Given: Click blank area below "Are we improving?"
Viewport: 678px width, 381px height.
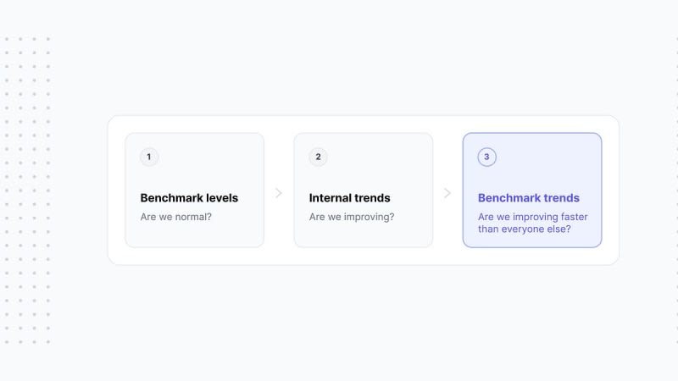Looking at the screenshot, I should 364,235.
